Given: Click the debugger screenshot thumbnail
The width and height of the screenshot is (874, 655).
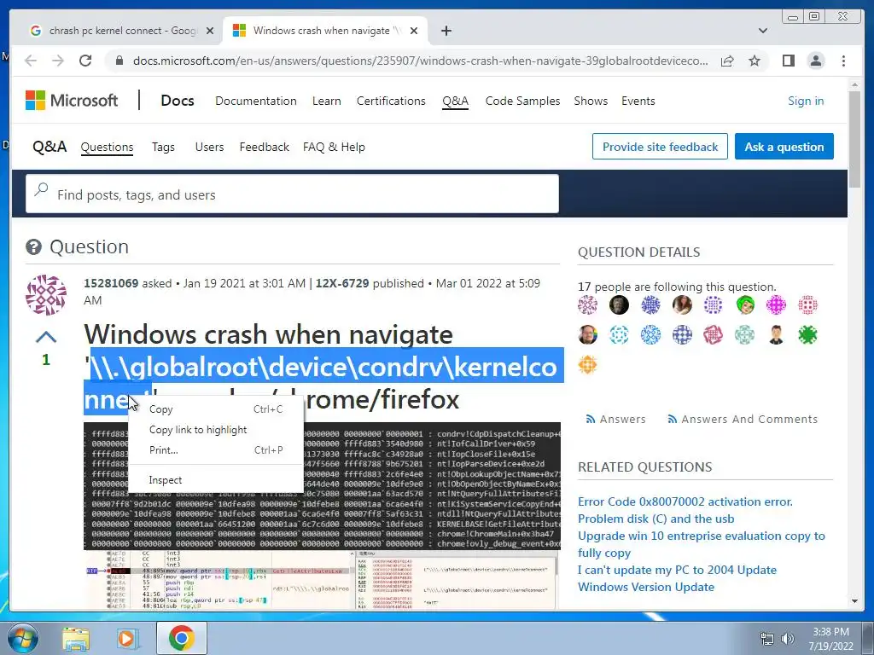Looking at the screenshot, I should pyautogui.click(x=322, y=579).
